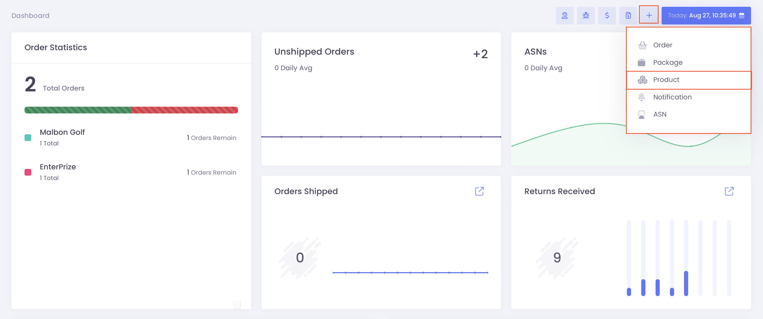Select Order from the create menu
The width and height of the screenshot is (763, 319).
pos(663,45)
